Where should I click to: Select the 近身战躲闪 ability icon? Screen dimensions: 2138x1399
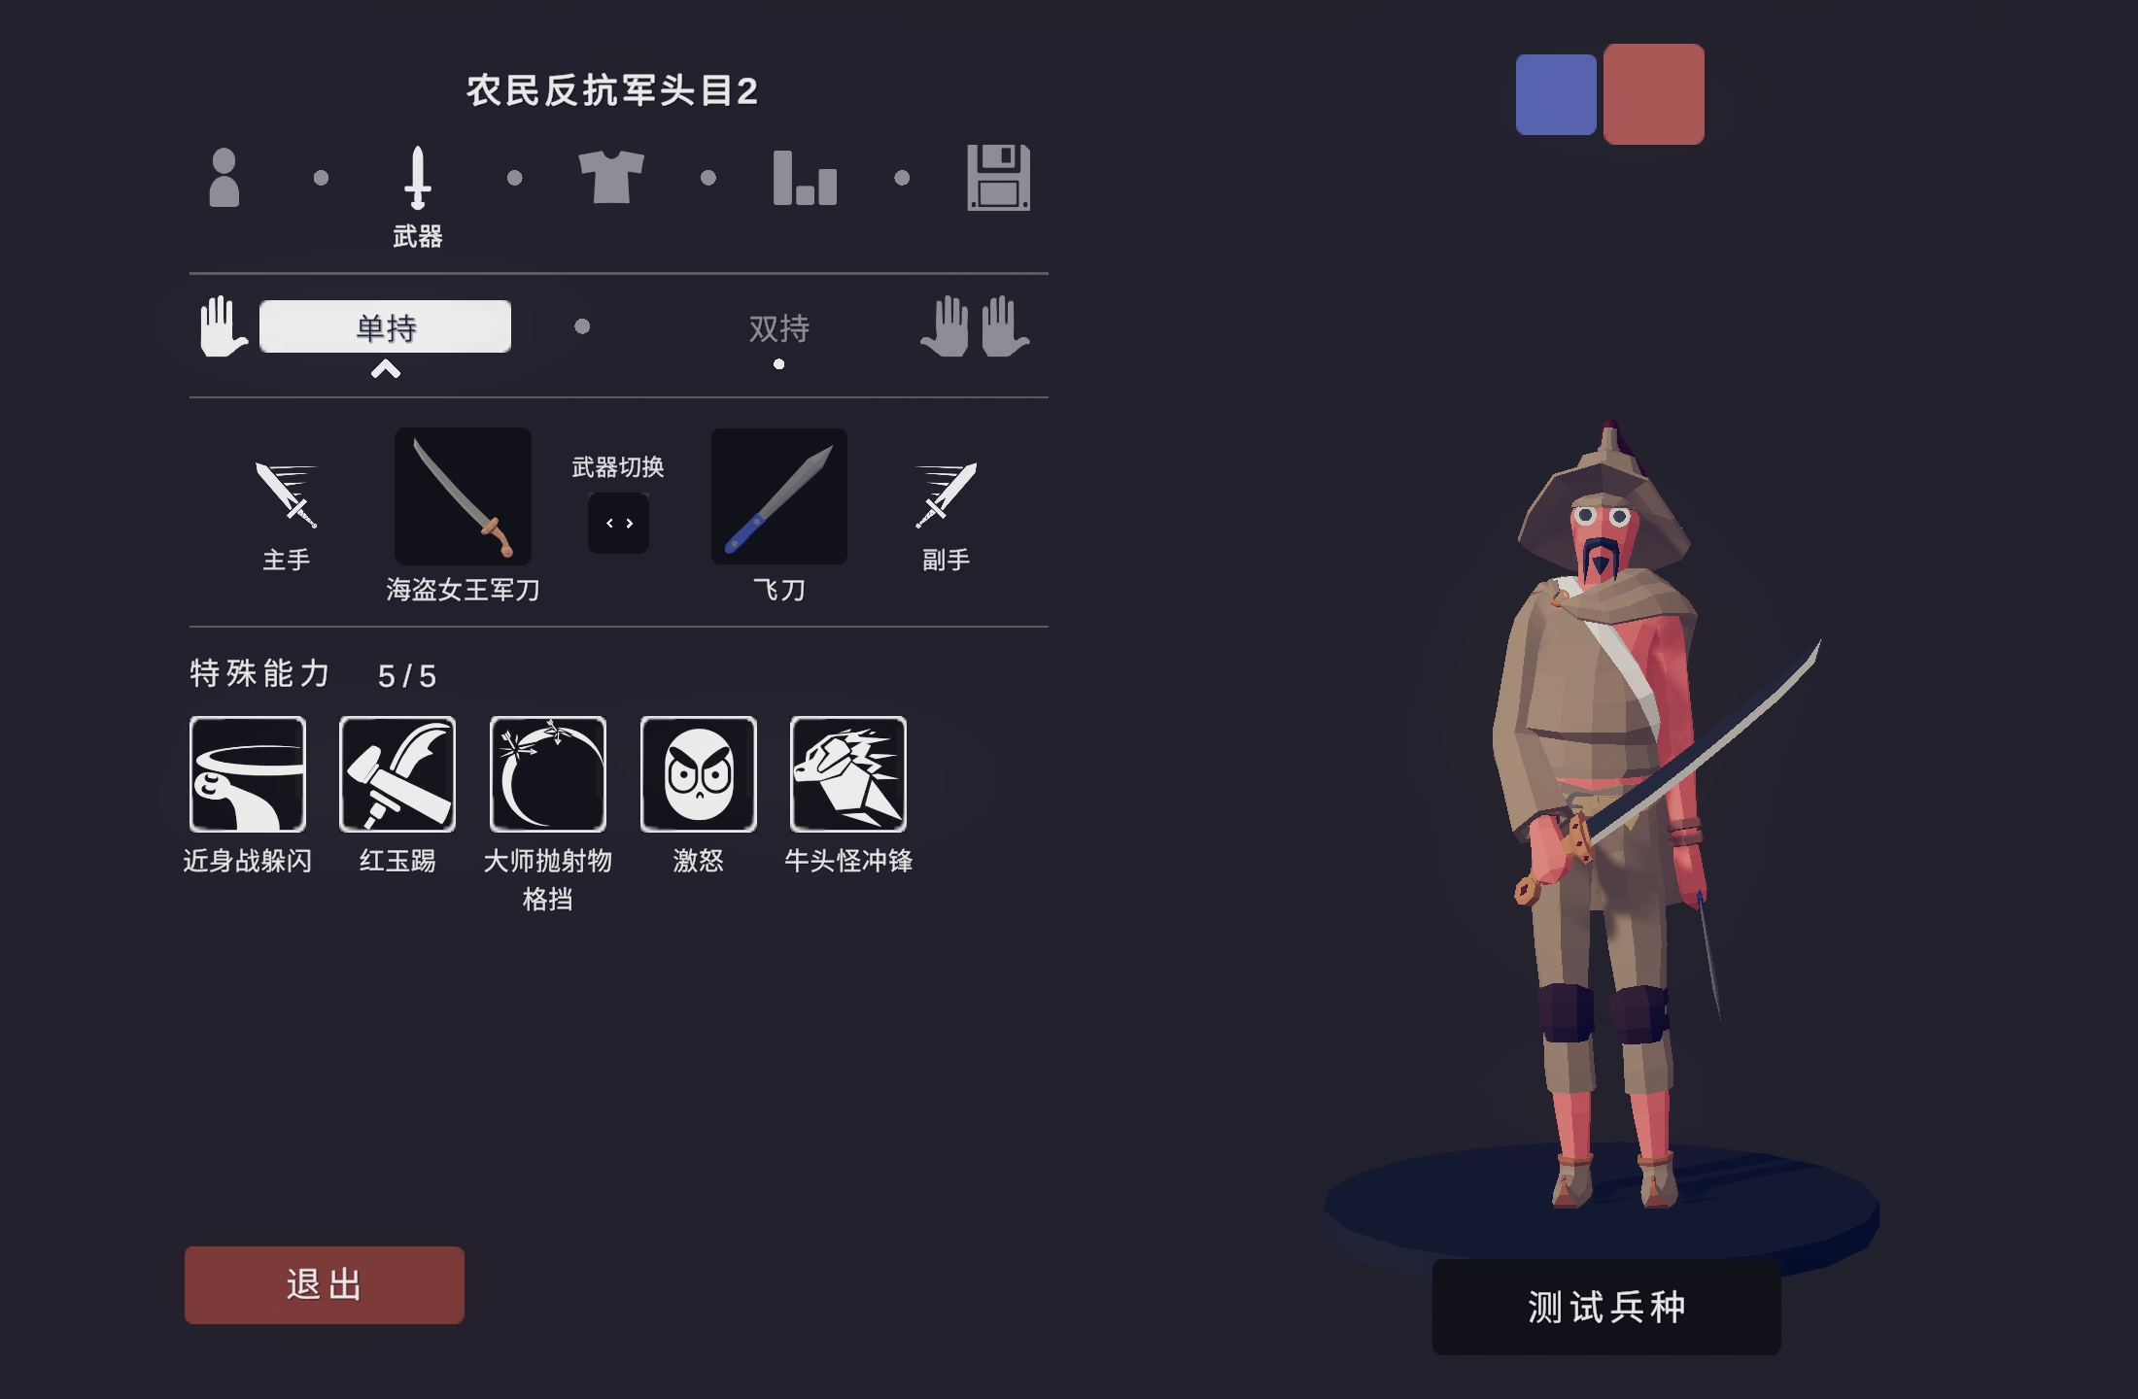[x=248, y=774]
